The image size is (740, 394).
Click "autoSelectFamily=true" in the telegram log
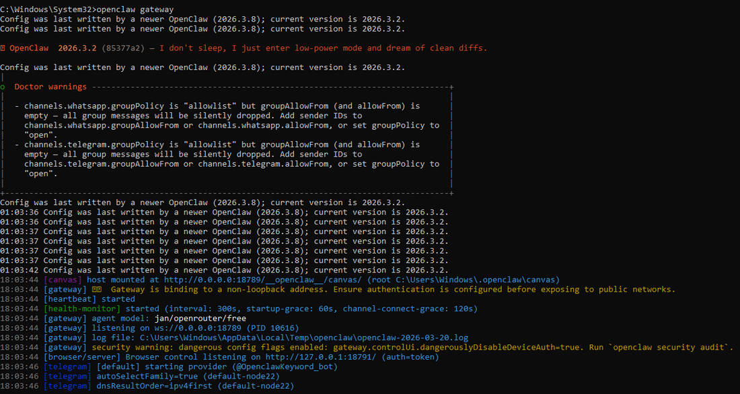pyautogui.click(x=147, y=377)
